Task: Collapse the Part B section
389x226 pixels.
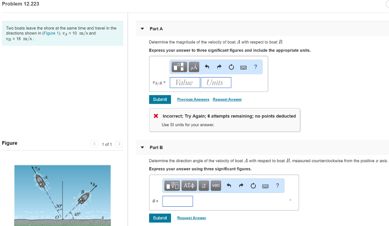Action: point(142,147)
